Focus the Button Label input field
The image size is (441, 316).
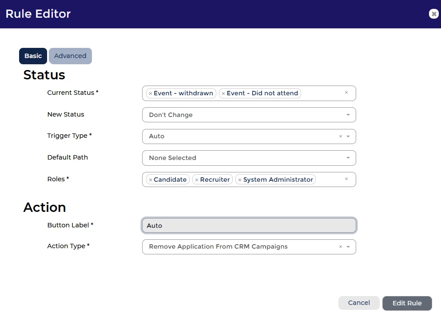click(249, 226)
